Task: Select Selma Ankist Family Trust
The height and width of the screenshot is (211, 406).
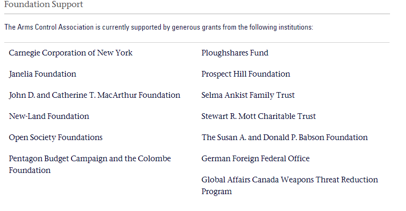Action: 248,95
